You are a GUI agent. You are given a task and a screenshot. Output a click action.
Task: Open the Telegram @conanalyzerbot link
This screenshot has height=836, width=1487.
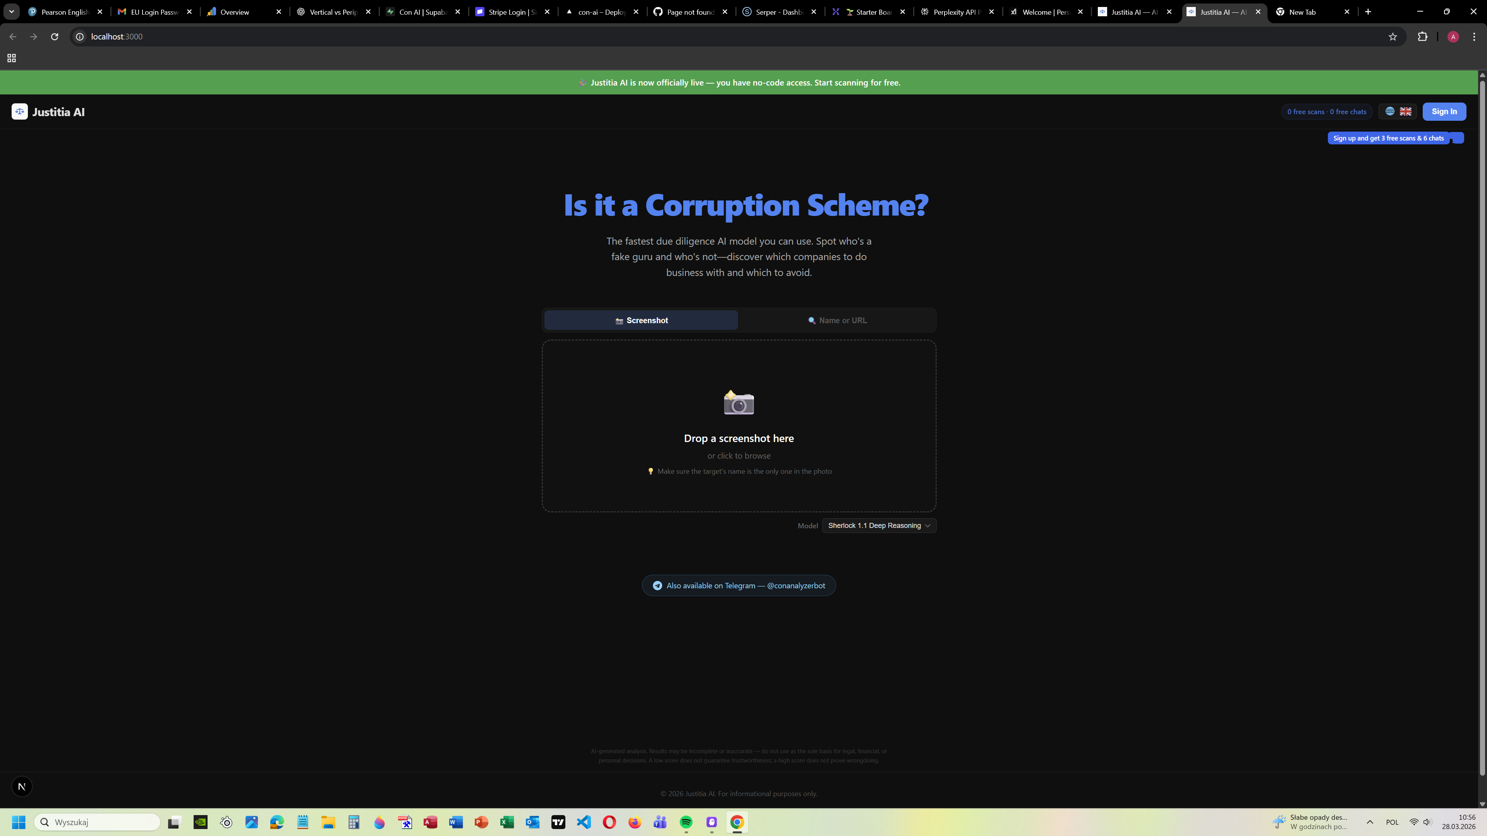[x=738, y=586]
